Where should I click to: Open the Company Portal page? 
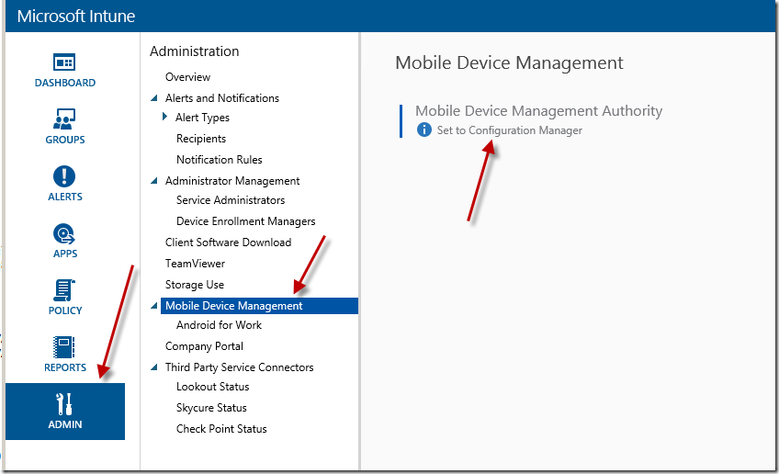(204, 346)
